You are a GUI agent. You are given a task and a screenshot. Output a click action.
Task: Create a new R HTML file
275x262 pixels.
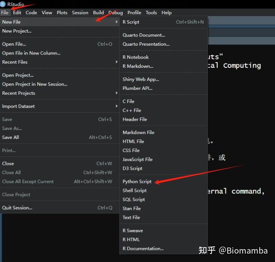(164, 240)
